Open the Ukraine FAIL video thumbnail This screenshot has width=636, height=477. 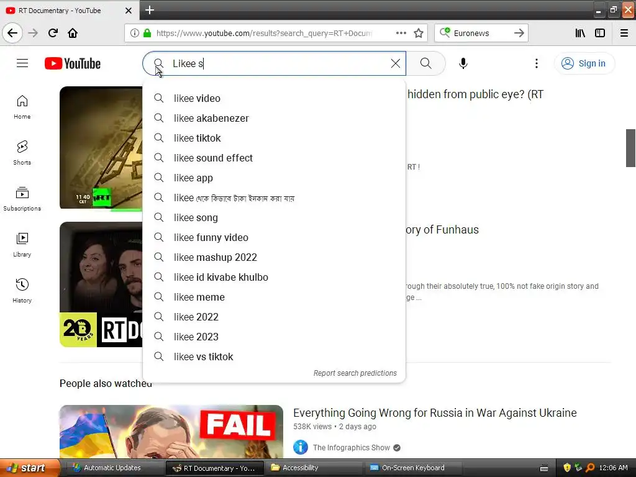(x=171, y=432)
